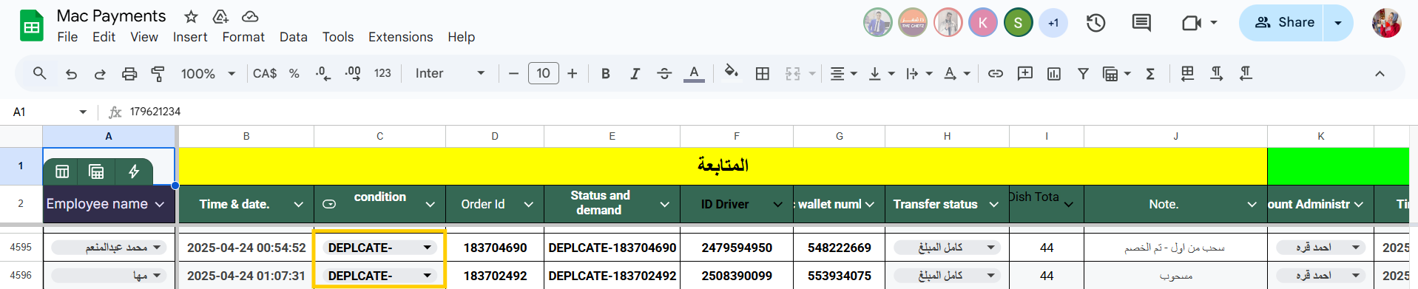The image size is (1418, 289).
Task: Open the Inter font dropdown
Action: (450, 73)
